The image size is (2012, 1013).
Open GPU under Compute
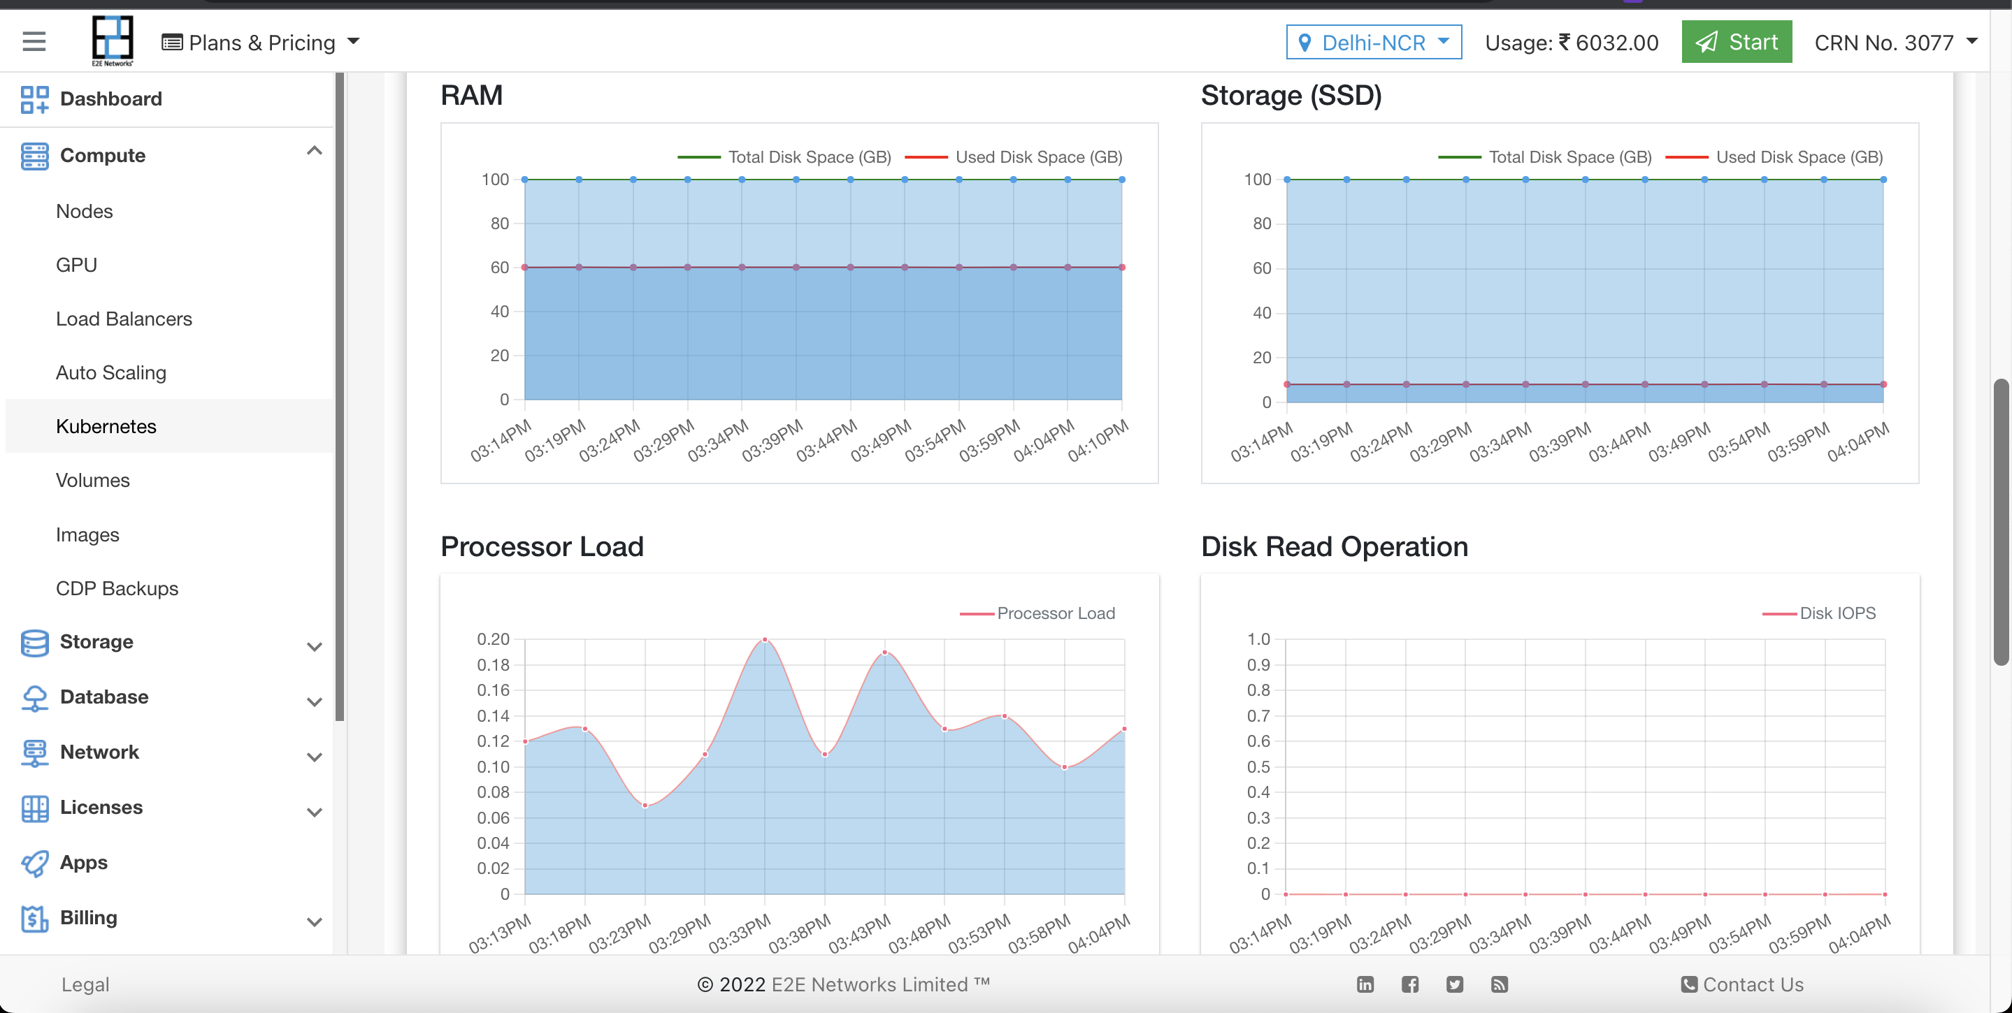(76, 265)
